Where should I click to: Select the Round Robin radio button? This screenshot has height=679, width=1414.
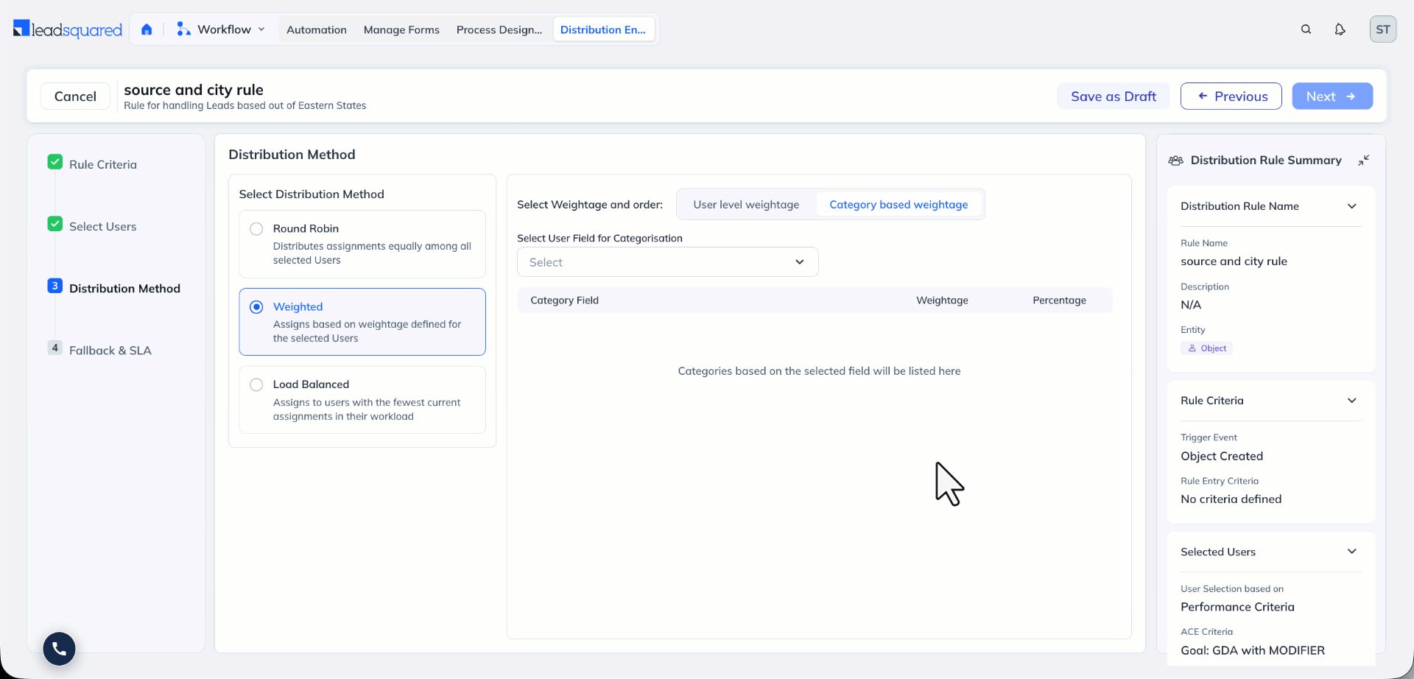coord(256,229)
